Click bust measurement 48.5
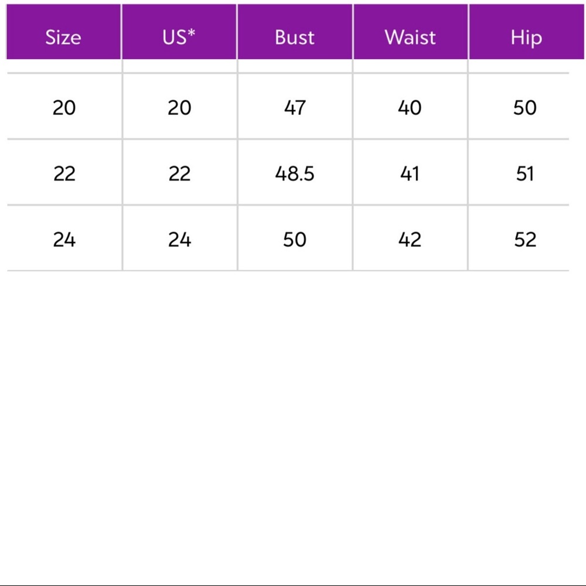 295,174
